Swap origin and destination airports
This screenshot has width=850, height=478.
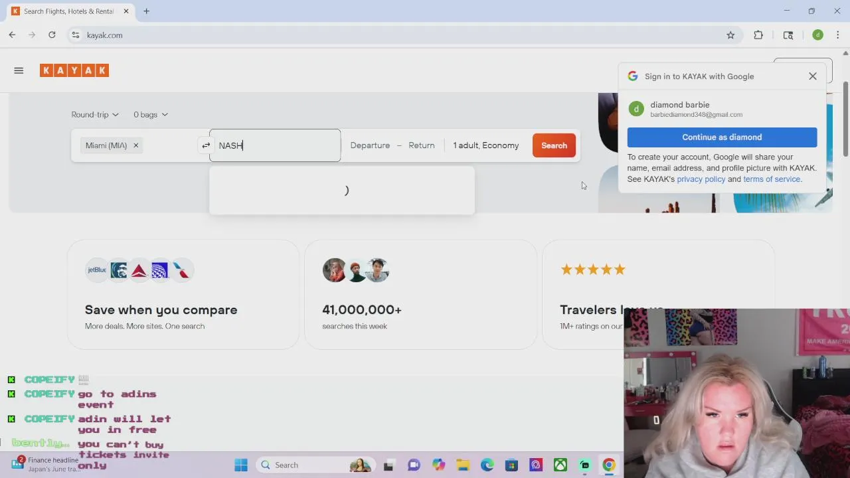coord(206,145)
